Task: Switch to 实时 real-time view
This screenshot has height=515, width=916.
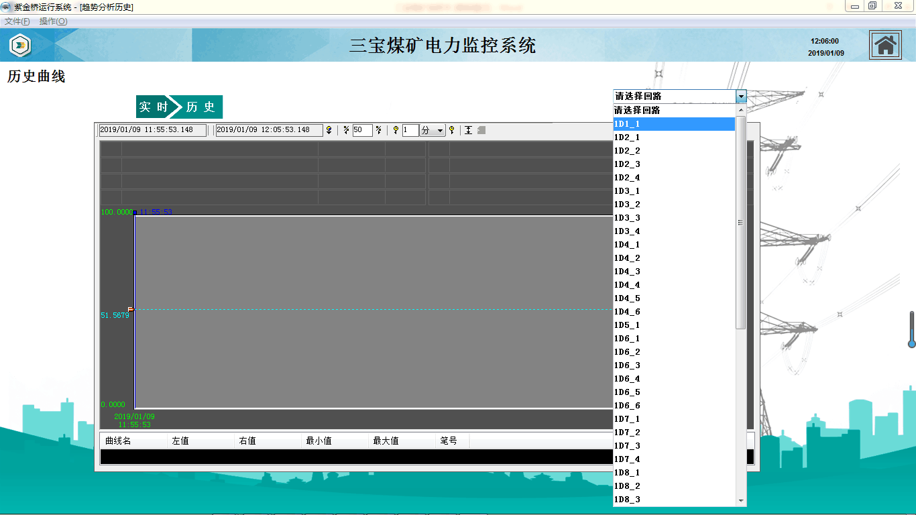Action: click(154, 107)
